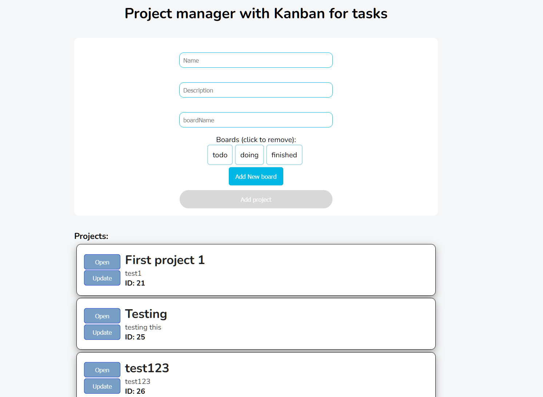The height and width of the screenshot is (397, 543).
Task: Click the Name input field
Action: (256, 60)
